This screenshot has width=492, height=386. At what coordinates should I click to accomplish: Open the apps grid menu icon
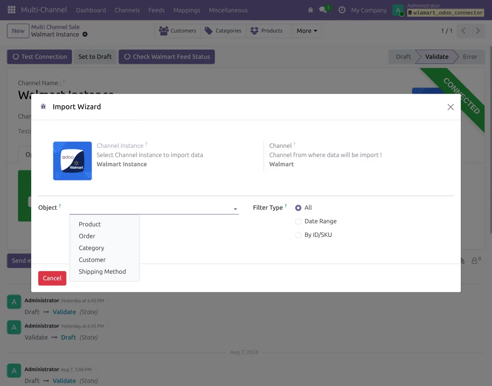11,10
